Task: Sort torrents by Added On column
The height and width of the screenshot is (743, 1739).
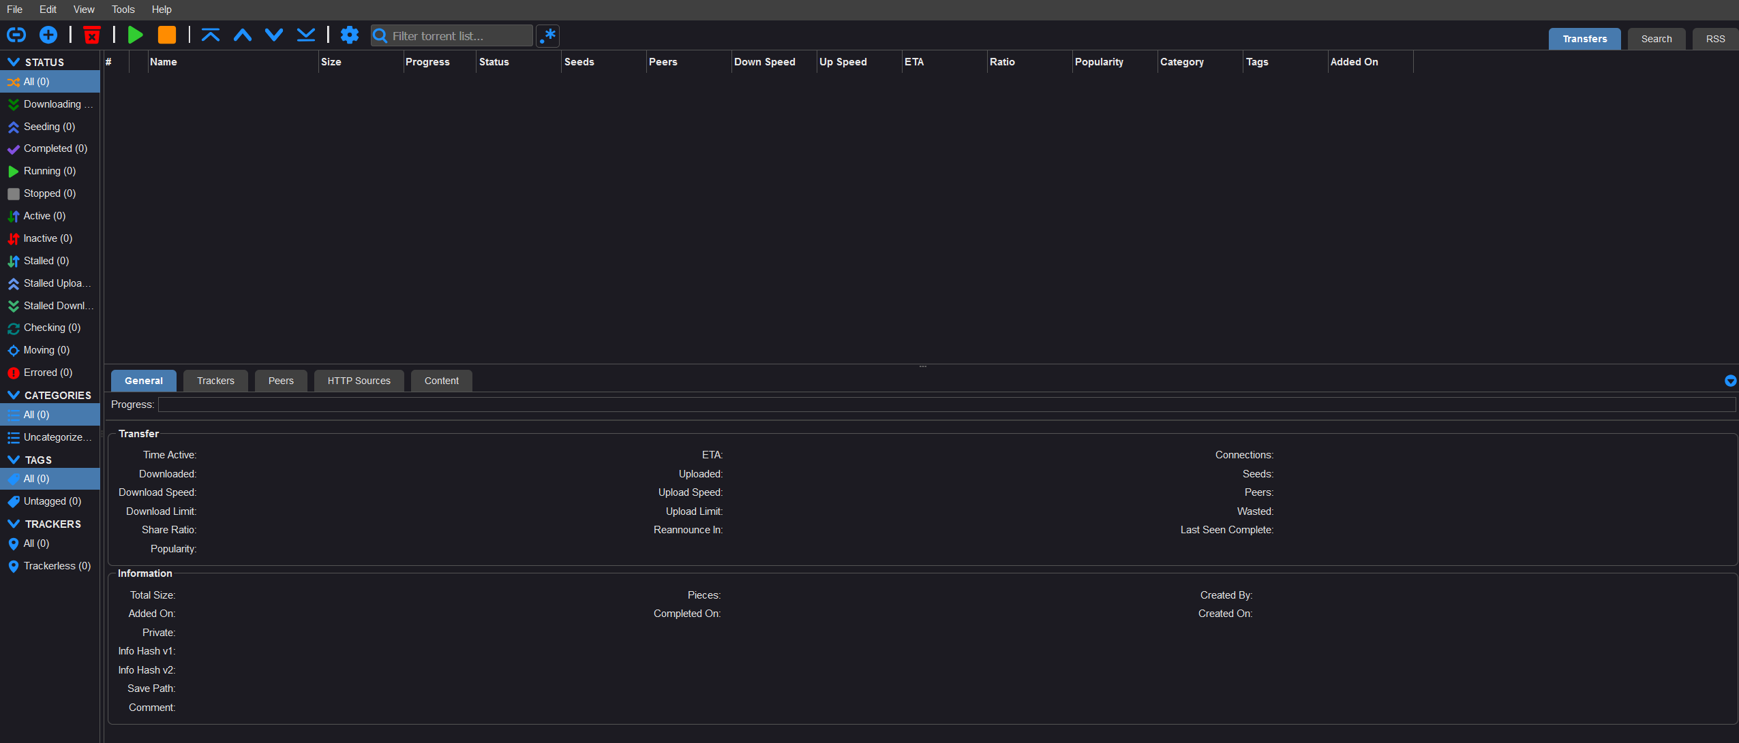Action: 1371,62
